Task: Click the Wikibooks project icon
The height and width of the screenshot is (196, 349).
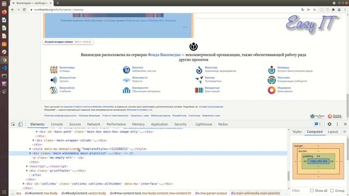Action: point(53,90)
